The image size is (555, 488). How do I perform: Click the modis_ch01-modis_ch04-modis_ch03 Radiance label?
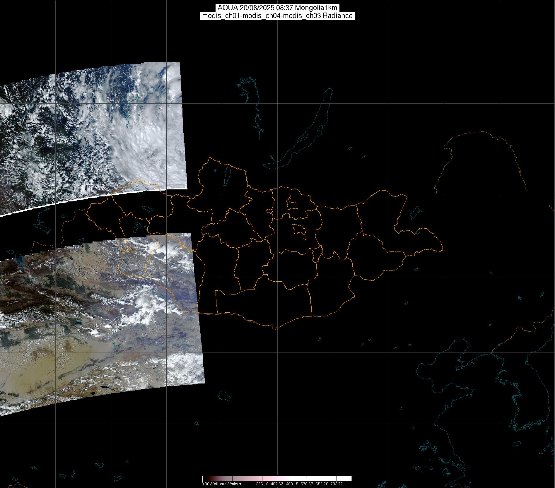coord(277,16)
